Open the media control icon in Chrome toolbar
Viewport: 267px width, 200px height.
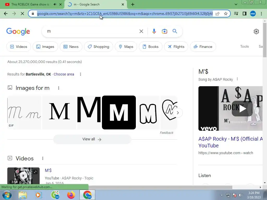(x=236, y=14)
